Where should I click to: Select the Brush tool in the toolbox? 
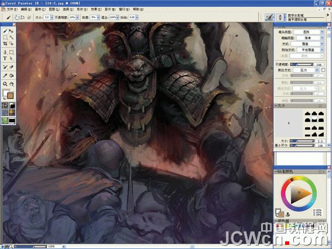point(5,32)
